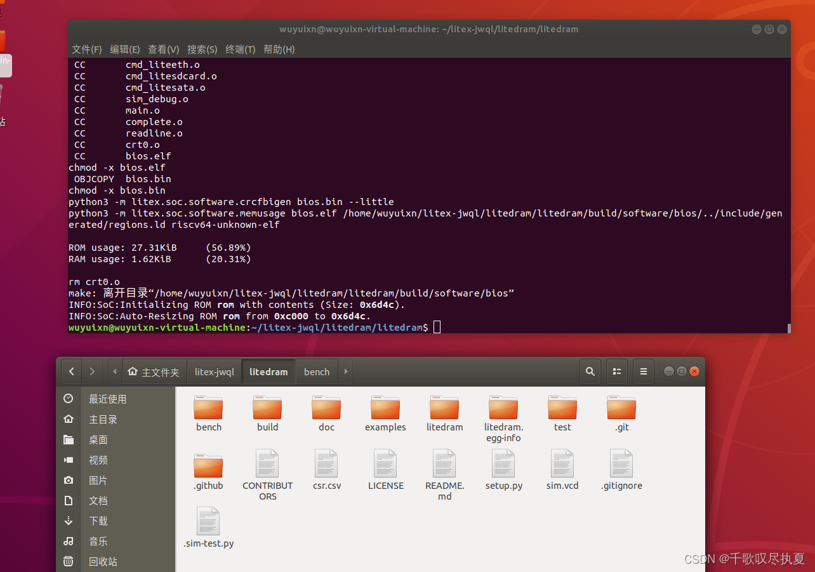Select the README.md file icon
The height and width of the screenshot is (572, 815).
pos(444,463)
